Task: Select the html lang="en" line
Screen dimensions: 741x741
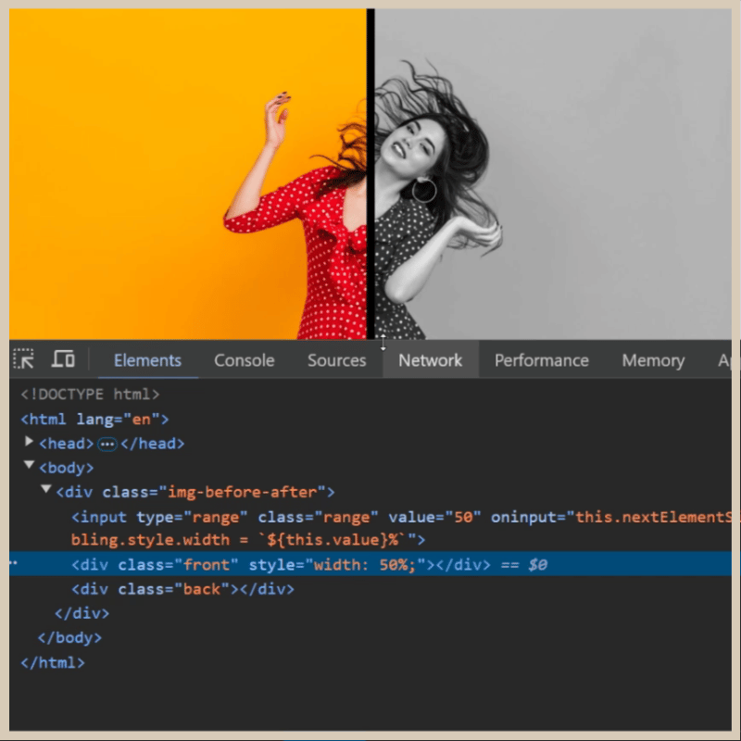Action: (94, 420)
